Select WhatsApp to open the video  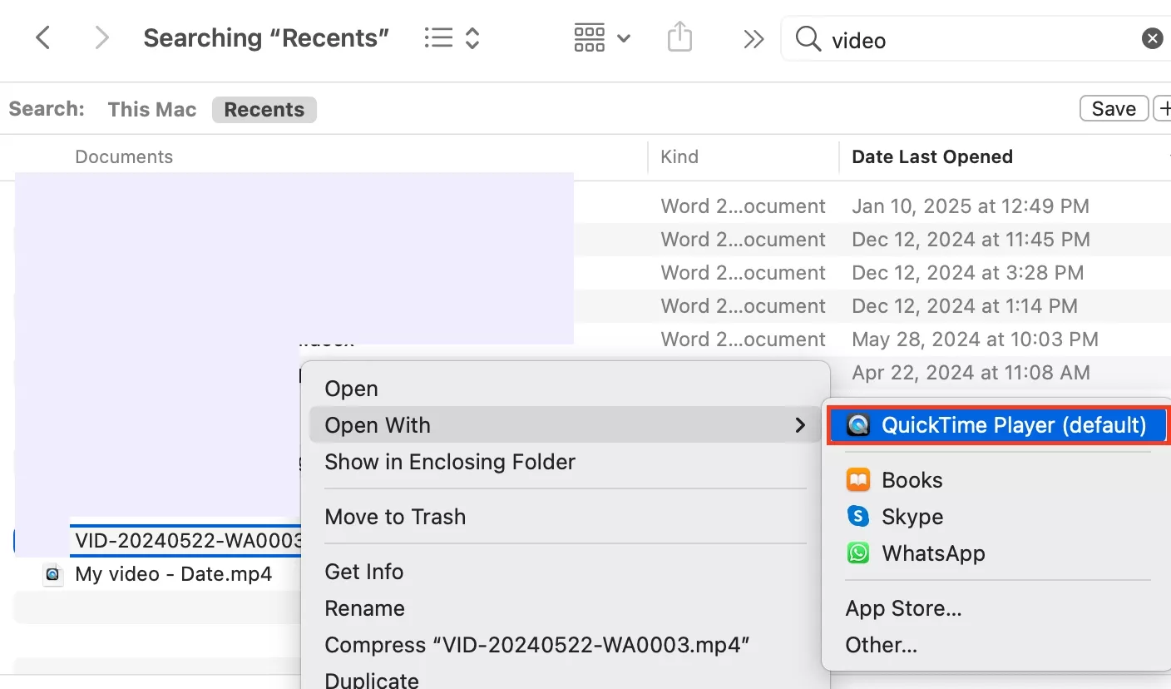[x=932, y=553]
